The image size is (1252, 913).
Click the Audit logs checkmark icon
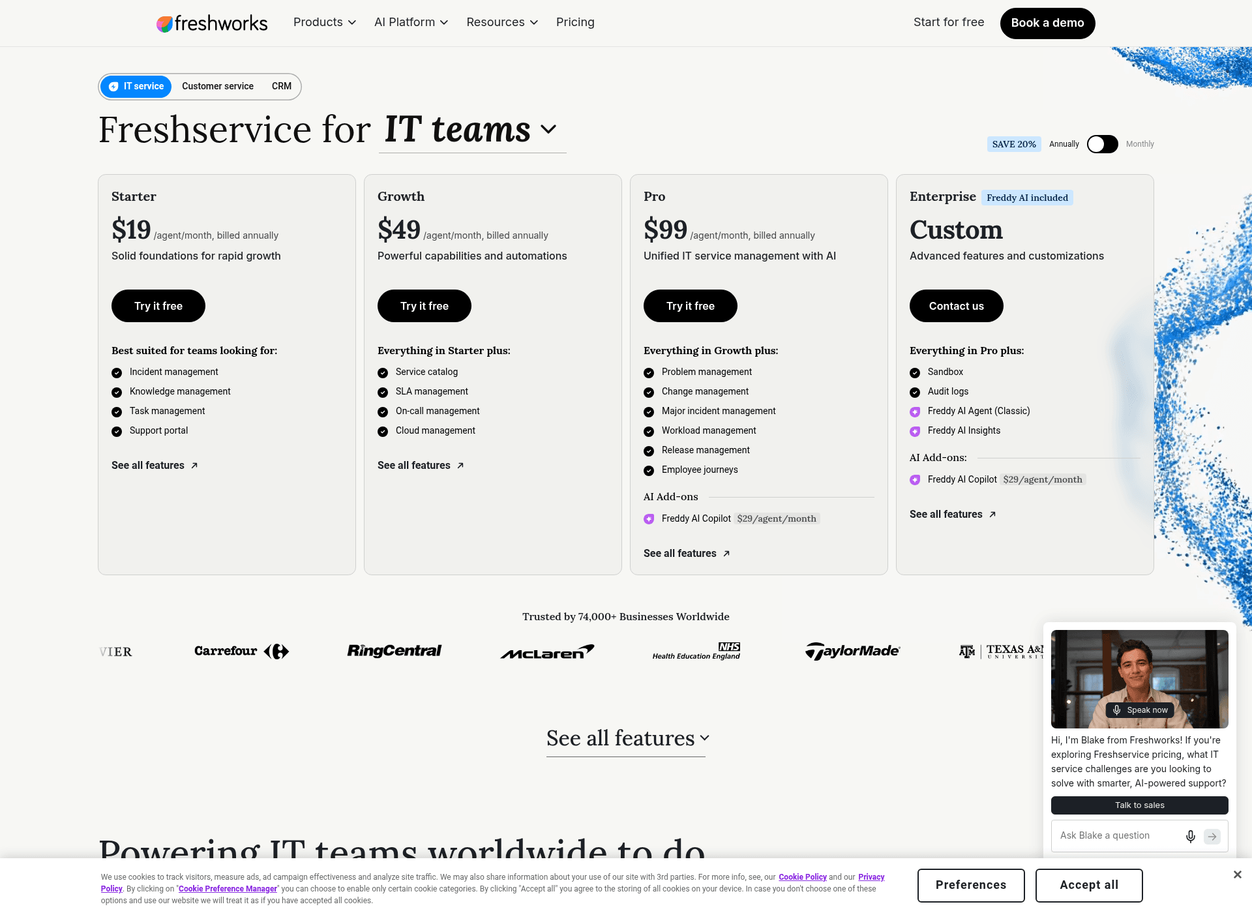(x=915, y=393)
